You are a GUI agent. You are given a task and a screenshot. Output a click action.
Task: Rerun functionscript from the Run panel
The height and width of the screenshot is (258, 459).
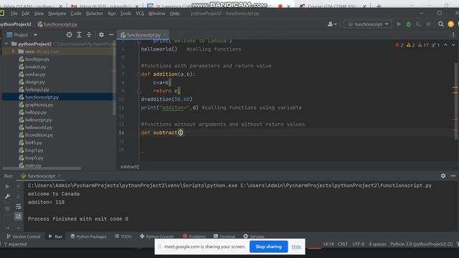point(7,186)
